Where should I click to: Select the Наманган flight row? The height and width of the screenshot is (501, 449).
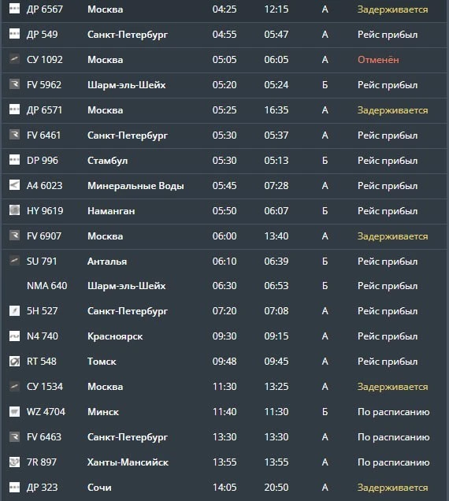tap(224, 211)
